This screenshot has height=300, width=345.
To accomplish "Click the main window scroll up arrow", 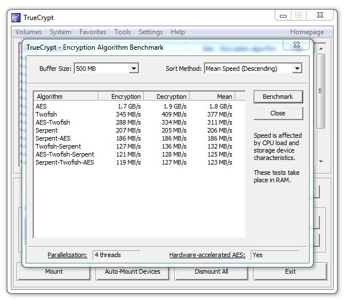I will tap(321, 49).
